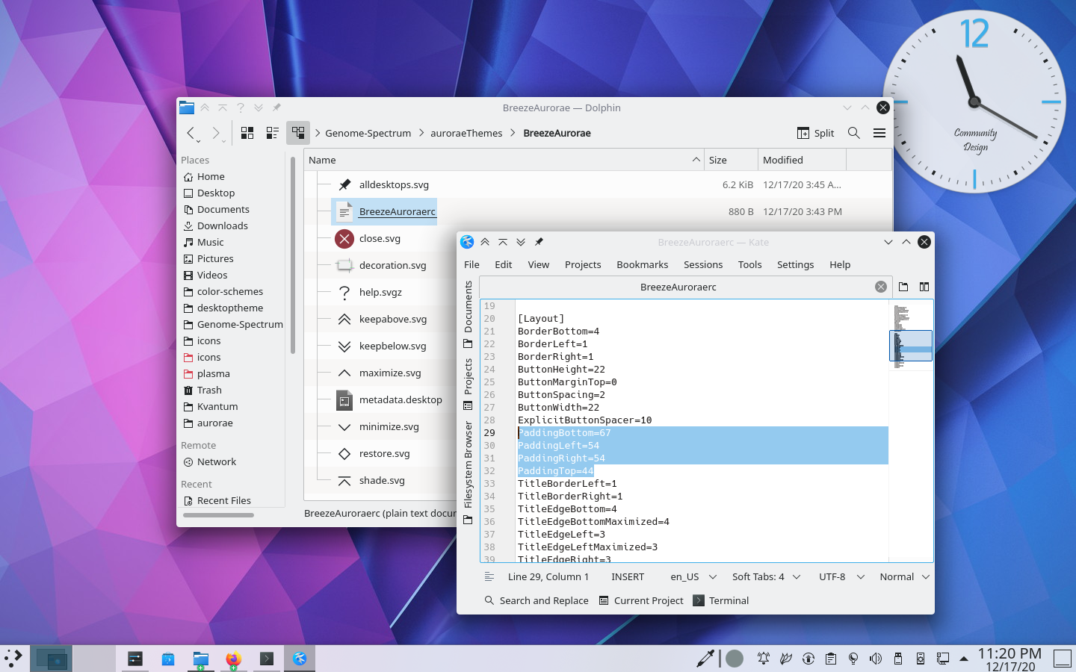Select keepabove.svg file

(x=392, y=319)
